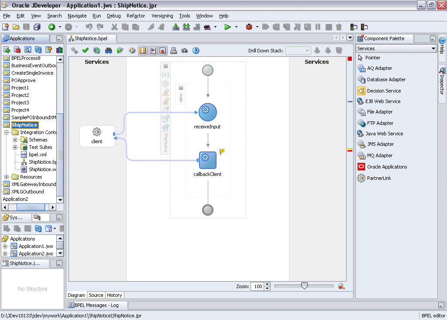This screenshot has height=320, width=447.
Task: Open the Refactor menu
Action: [x=135, y=16]
